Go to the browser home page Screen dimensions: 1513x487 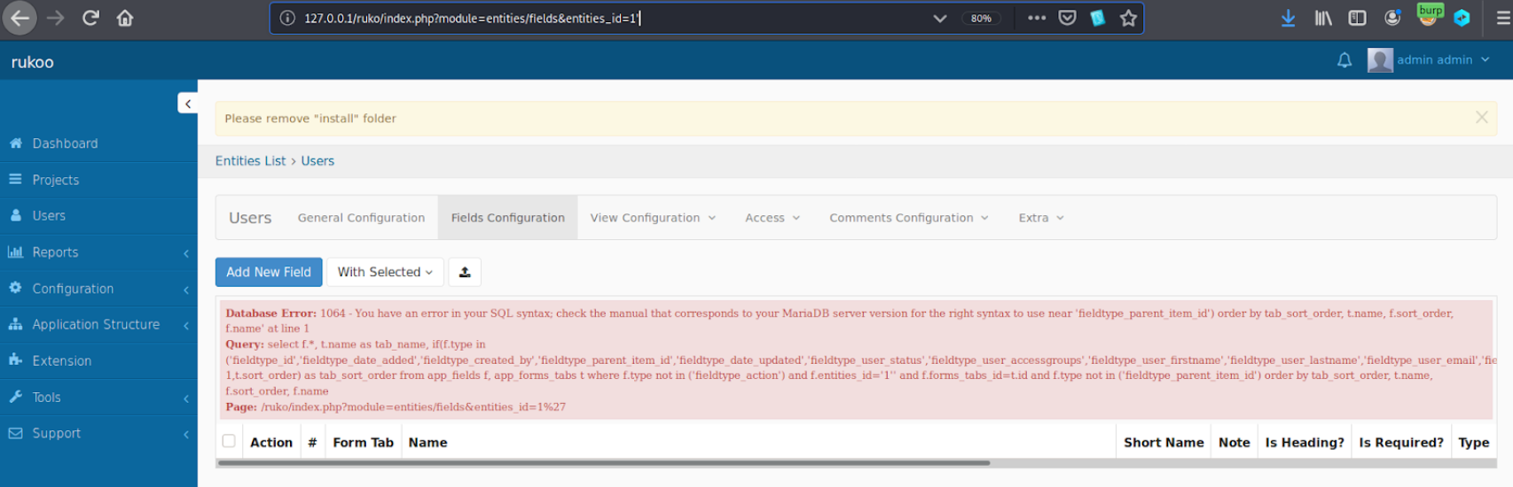point(125,18)
